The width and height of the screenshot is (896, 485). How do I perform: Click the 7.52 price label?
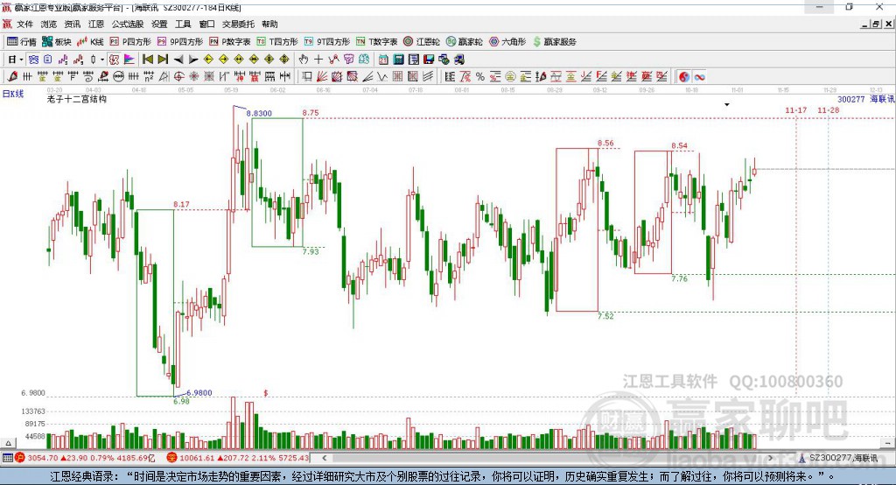pos(605,316)
